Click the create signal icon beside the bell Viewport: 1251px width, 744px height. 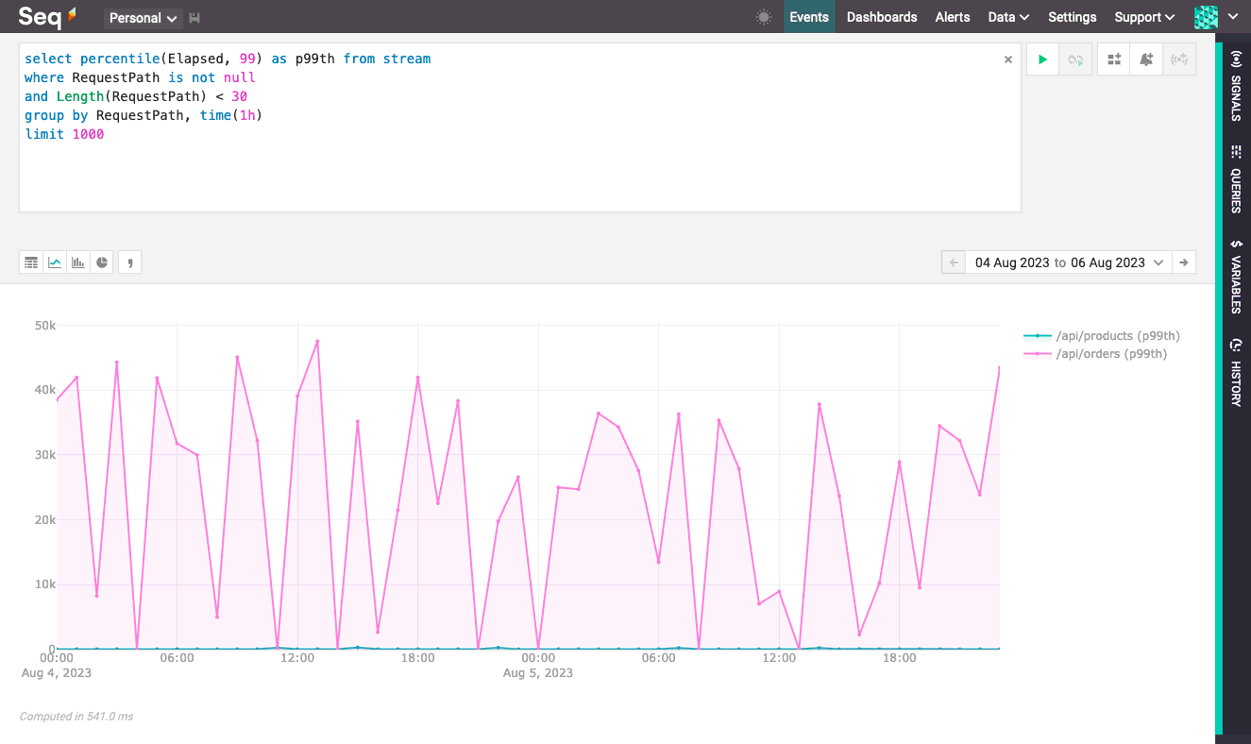point(1179,59)
